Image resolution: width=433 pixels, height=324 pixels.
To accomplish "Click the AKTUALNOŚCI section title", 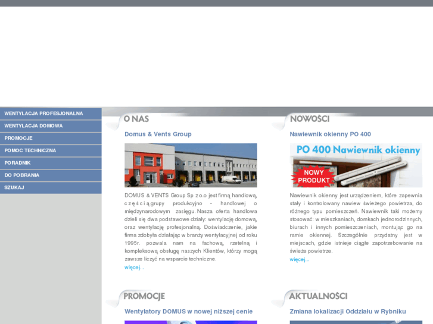I will 318,296.
